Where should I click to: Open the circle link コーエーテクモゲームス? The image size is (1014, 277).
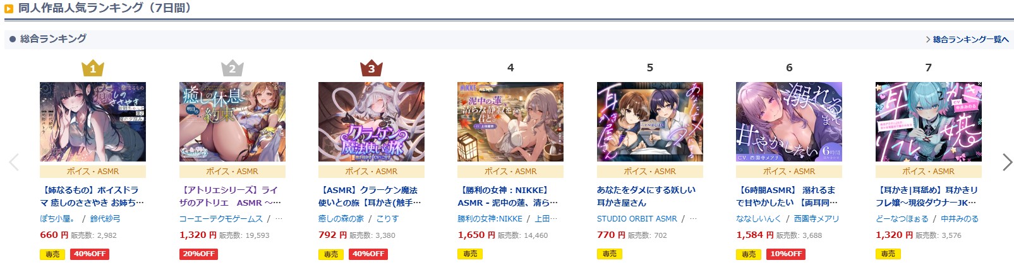(x=221, y=218)
